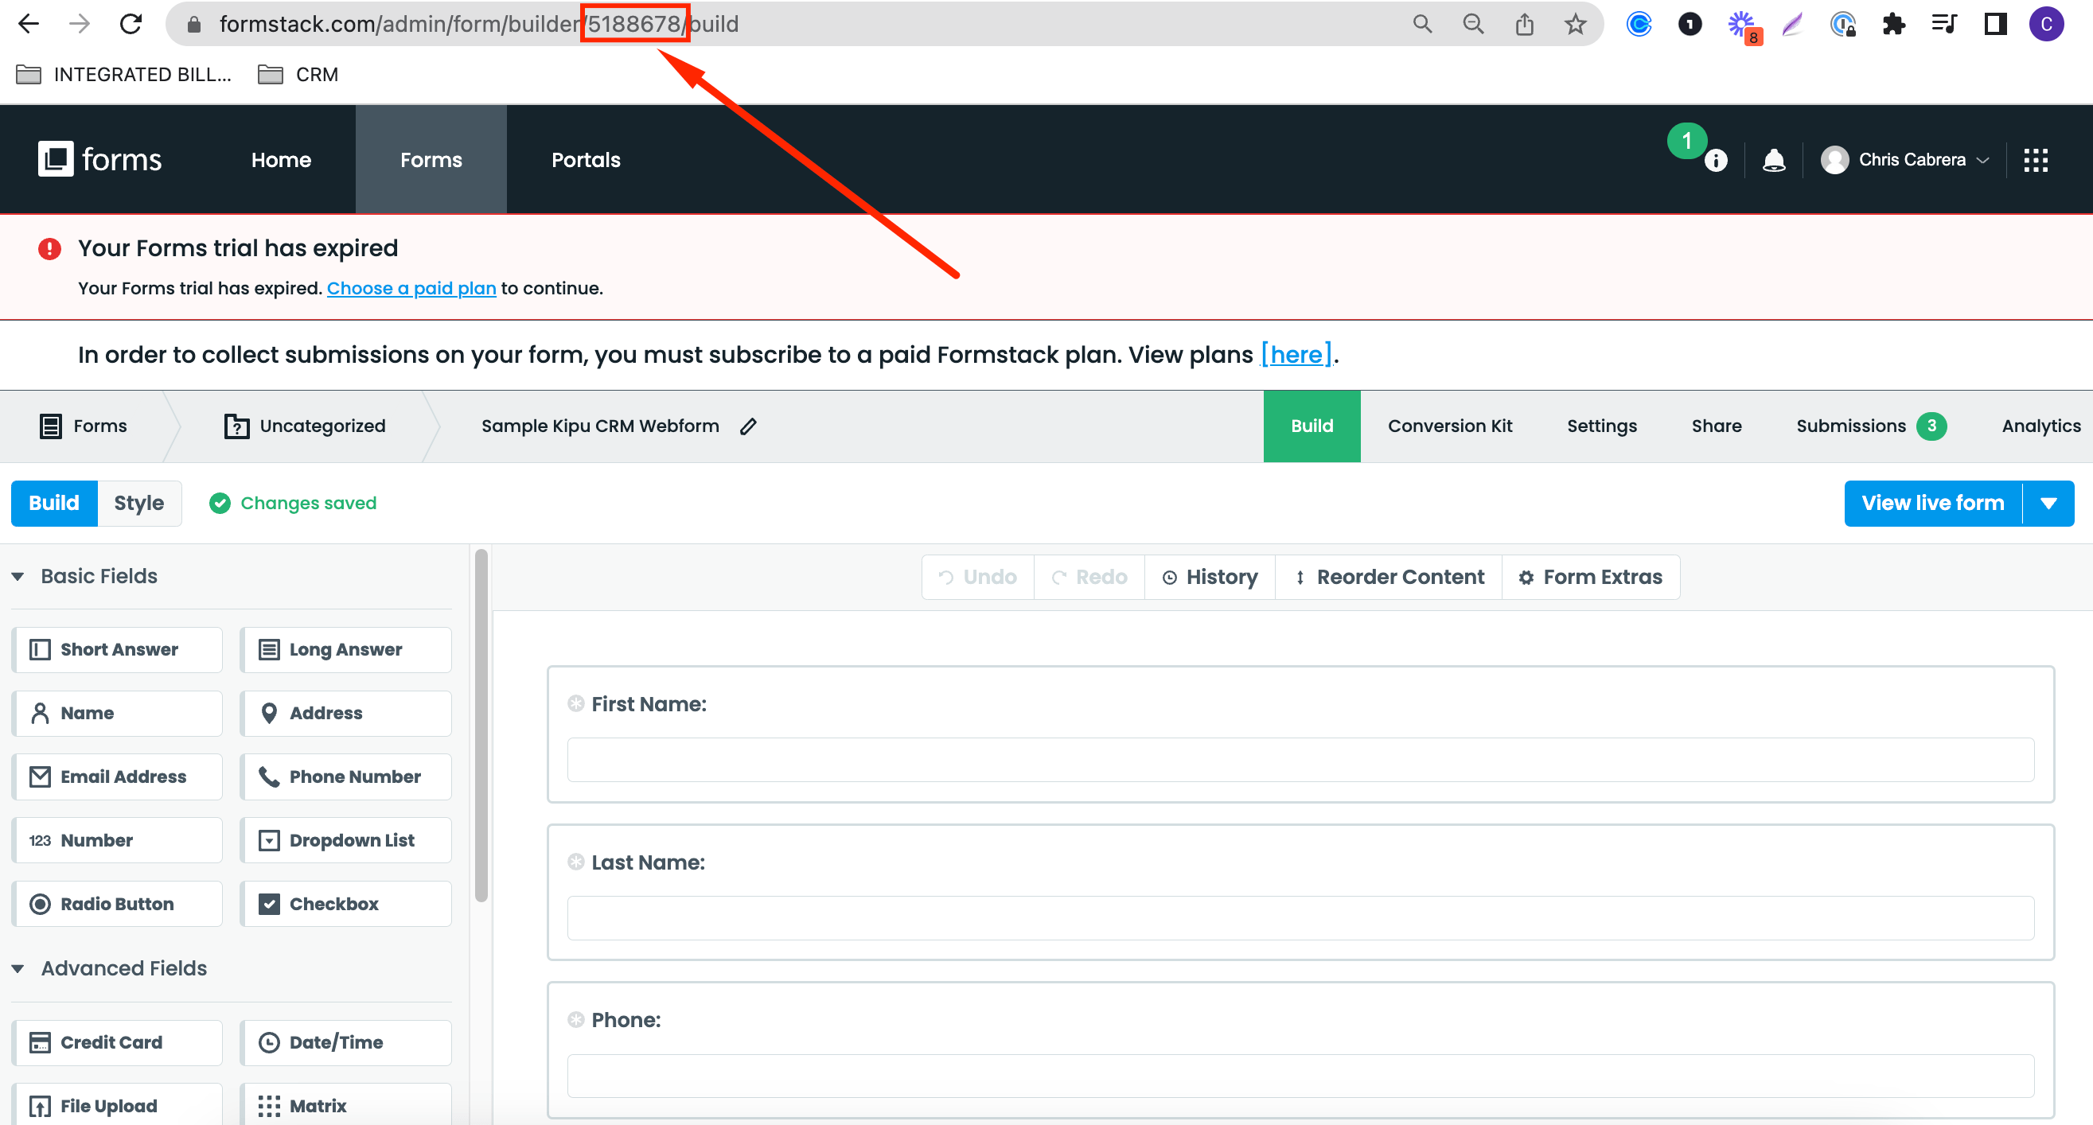Viewport: 2093px width, 1125px height.
Task: View plans via the here link
Action: (1296, 354)
